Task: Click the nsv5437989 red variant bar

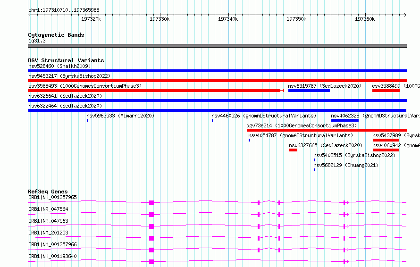Action: (x=386, y=140)
